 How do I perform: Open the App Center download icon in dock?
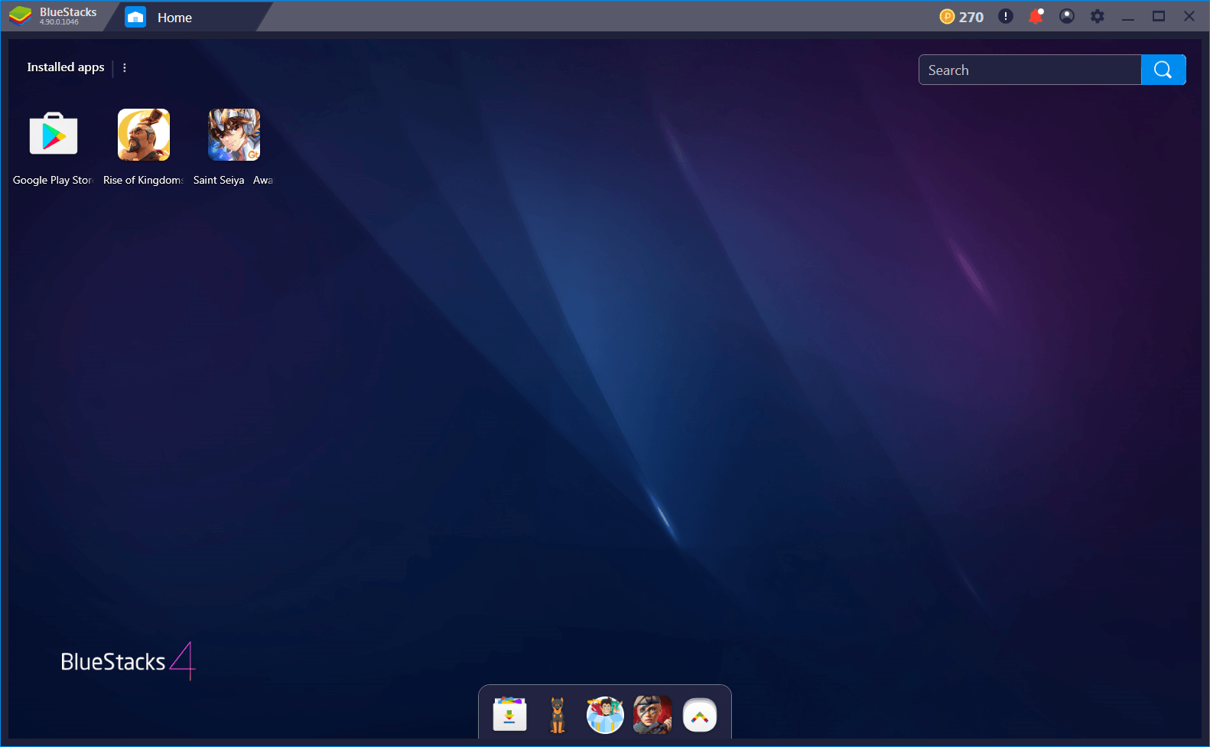(510, 715)
